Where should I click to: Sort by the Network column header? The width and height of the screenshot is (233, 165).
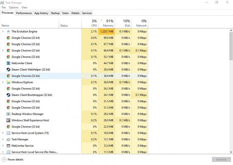tap(140, 23)
